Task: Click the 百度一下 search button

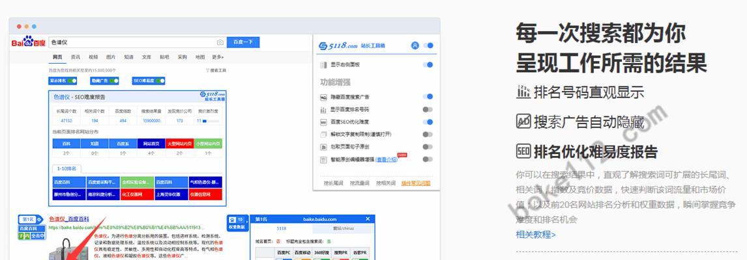Action: 243,42
